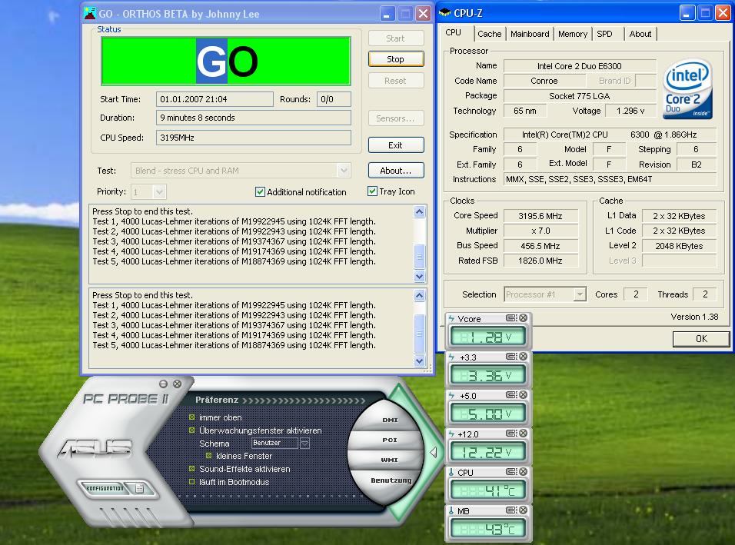
Task: Click the Sensors... button in ORTHOS
Action: point(396,118)
